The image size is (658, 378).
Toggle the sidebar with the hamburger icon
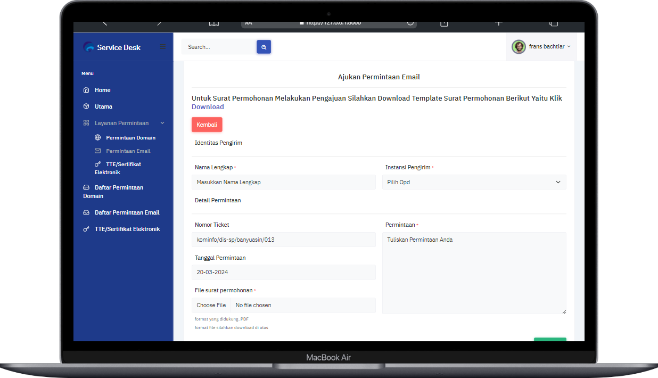(163, 47)
